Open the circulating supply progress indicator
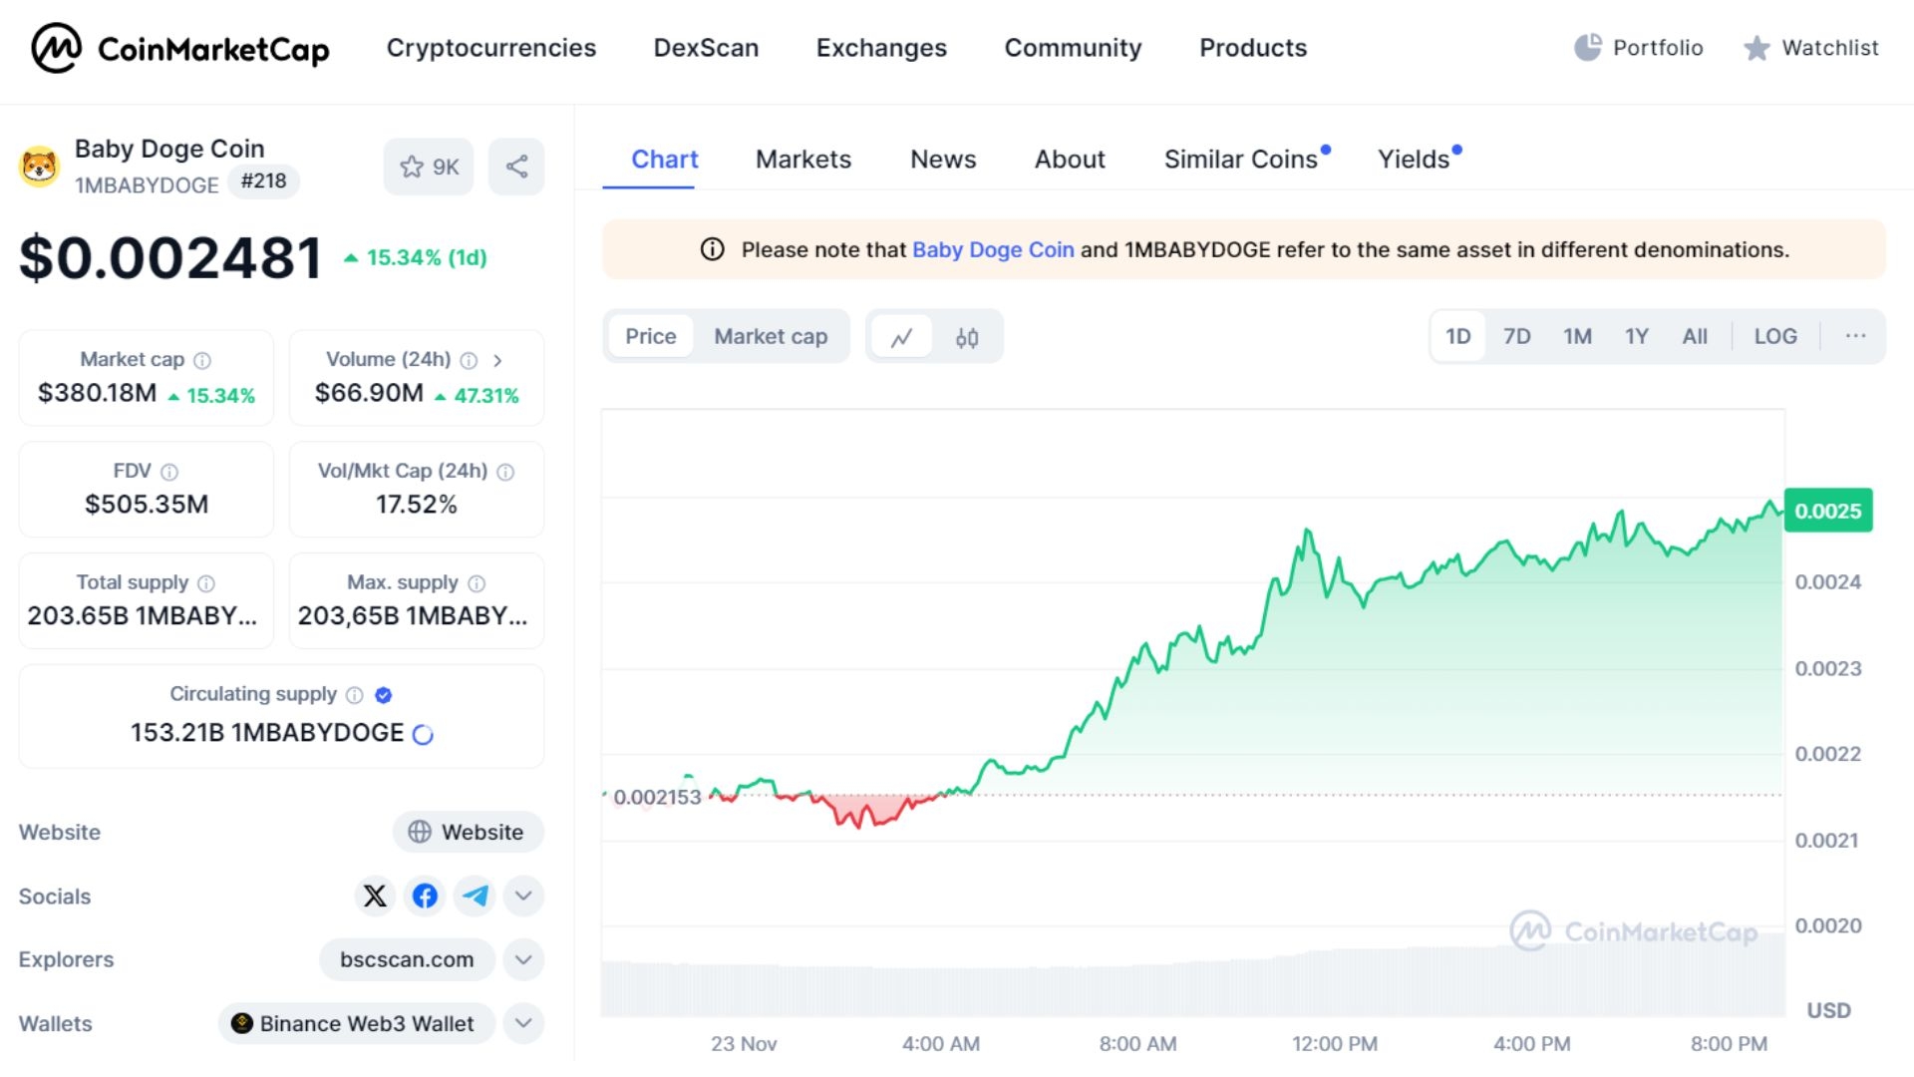 coord(424,733)
